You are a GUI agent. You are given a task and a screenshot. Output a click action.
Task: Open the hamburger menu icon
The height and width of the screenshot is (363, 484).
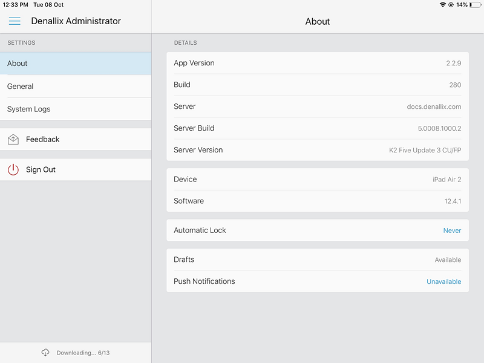point(15,21)
